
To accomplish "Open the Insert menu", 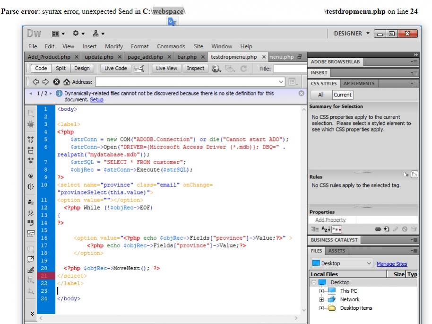I will coord(89,46).
